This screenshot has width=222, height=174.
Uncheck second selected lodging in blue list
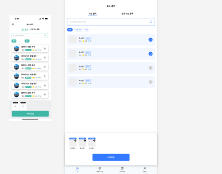pos(151,54)
